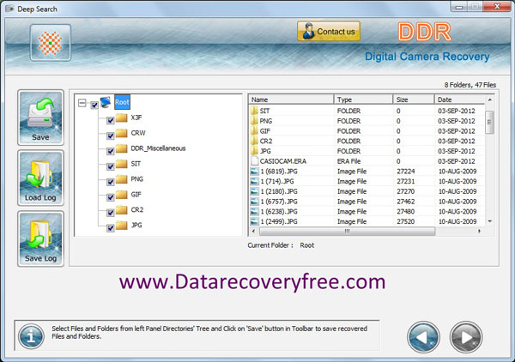The image size is (515, 362).
Task: Sort by the Size column header
Action: (414, 100)
